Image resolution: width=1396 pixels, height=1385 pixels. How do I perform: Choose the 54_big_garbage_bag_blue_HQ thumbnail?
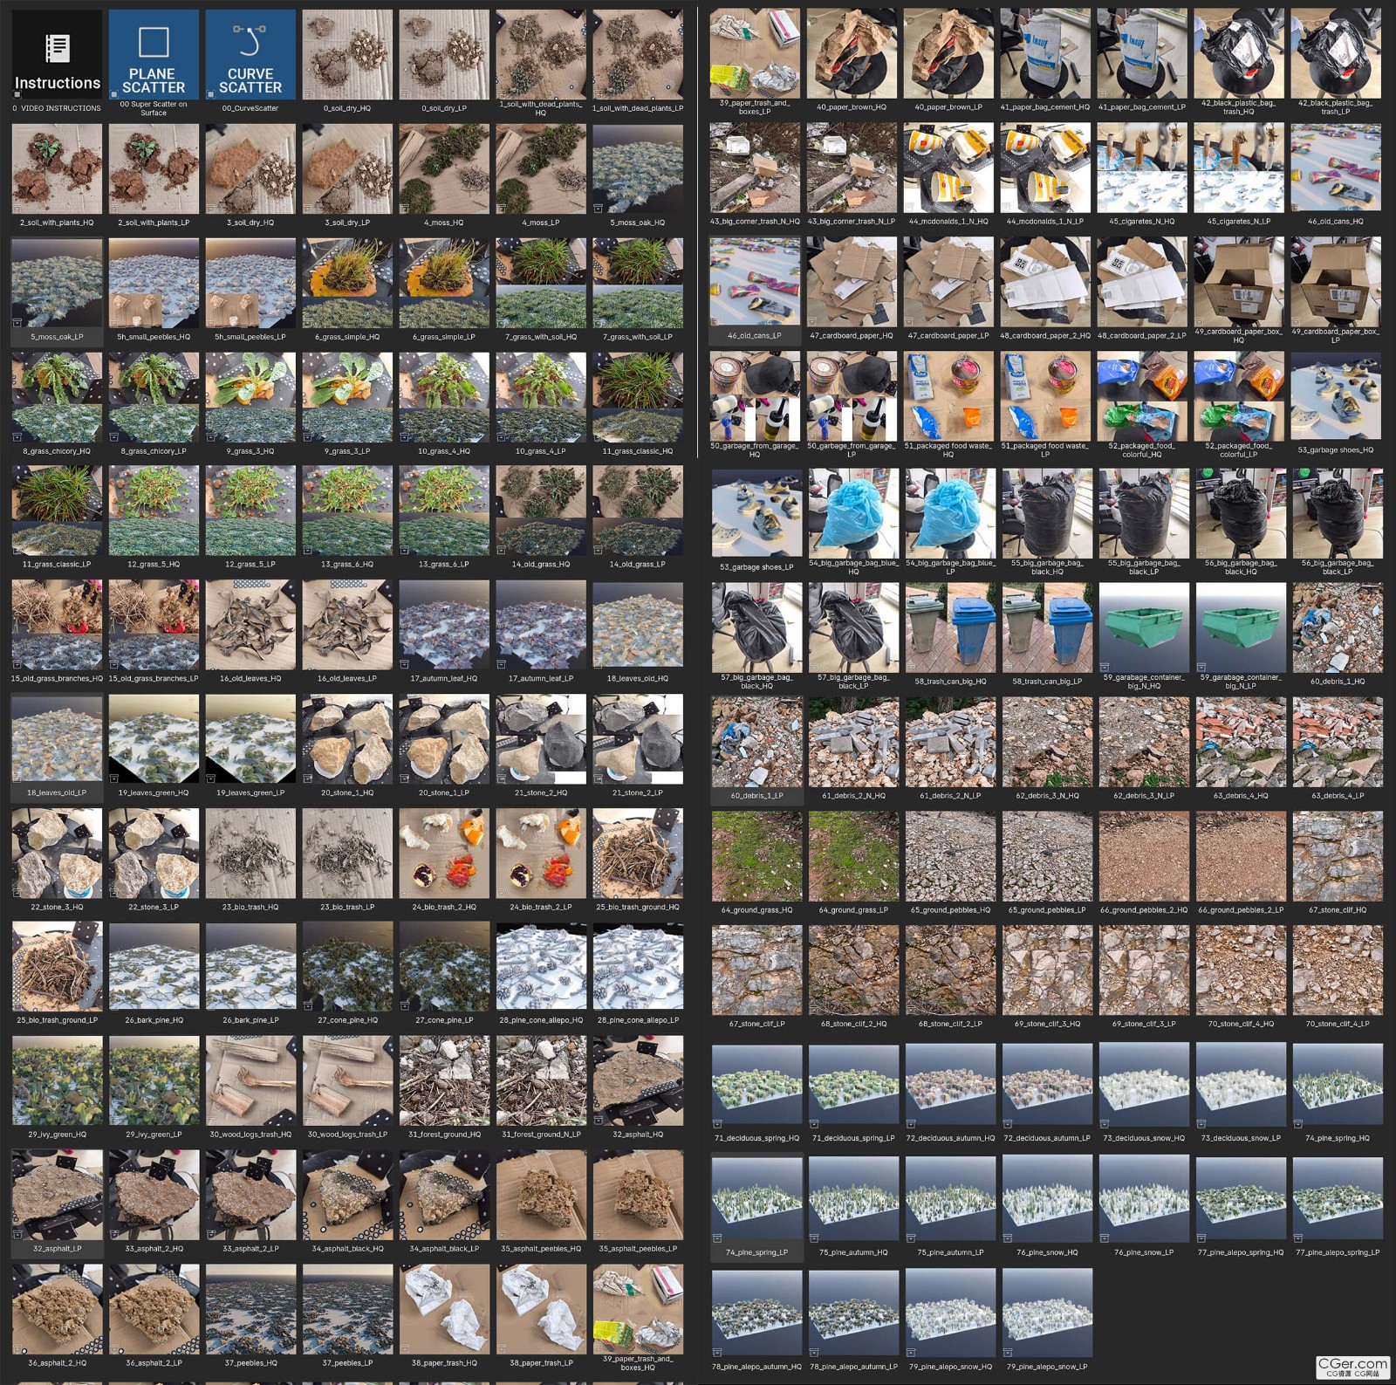click(x=853, y=513)
